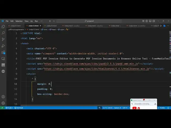Screen dimensions: 171x128
Task: Close the index12.html tab
Action: coord(40,26)
